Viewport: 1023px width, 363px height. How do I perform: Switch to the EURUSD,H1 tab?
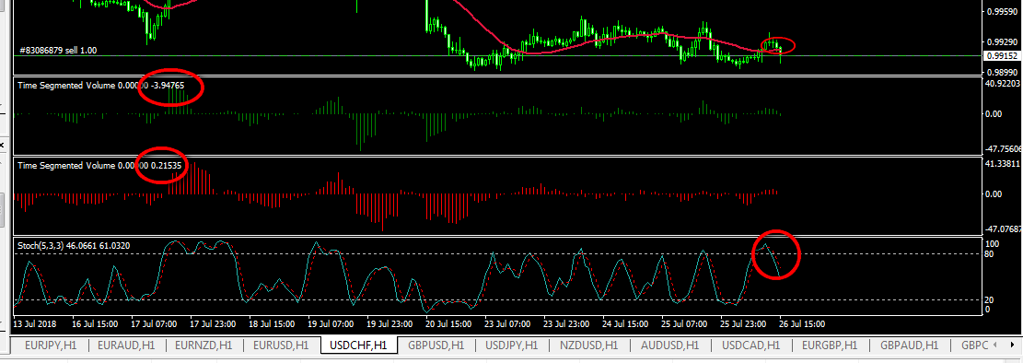pyautogui.click(x=281, y=345)
